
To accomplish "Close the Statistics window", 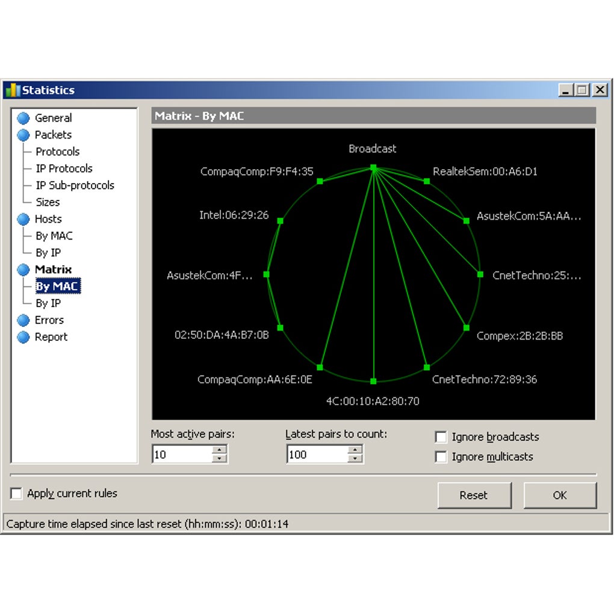I will (x=600, y=90).
